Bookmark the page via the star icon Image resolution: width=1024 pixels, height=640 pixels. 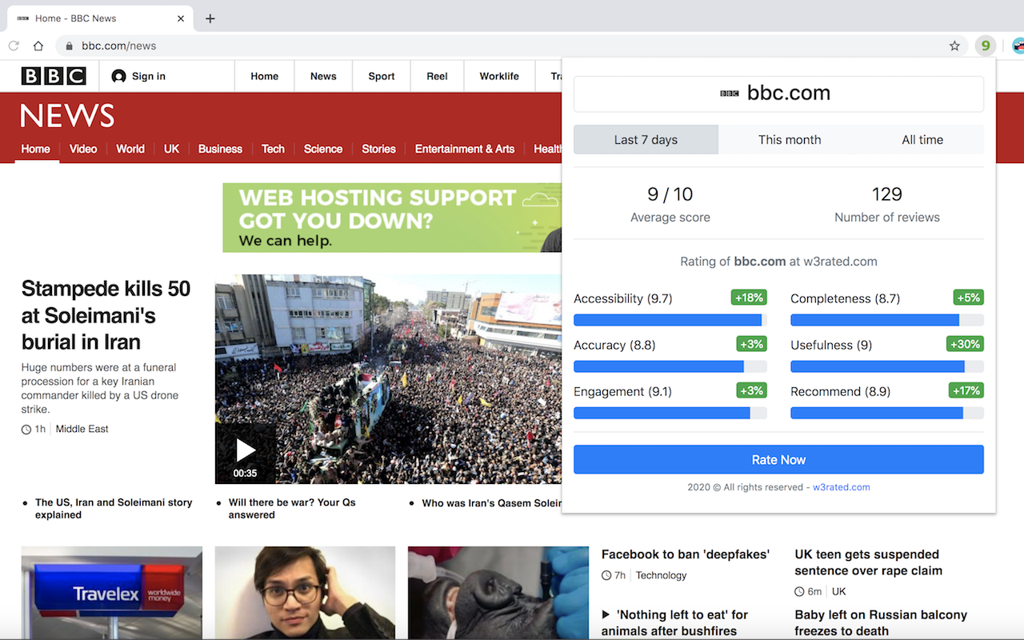coord(954,46)
